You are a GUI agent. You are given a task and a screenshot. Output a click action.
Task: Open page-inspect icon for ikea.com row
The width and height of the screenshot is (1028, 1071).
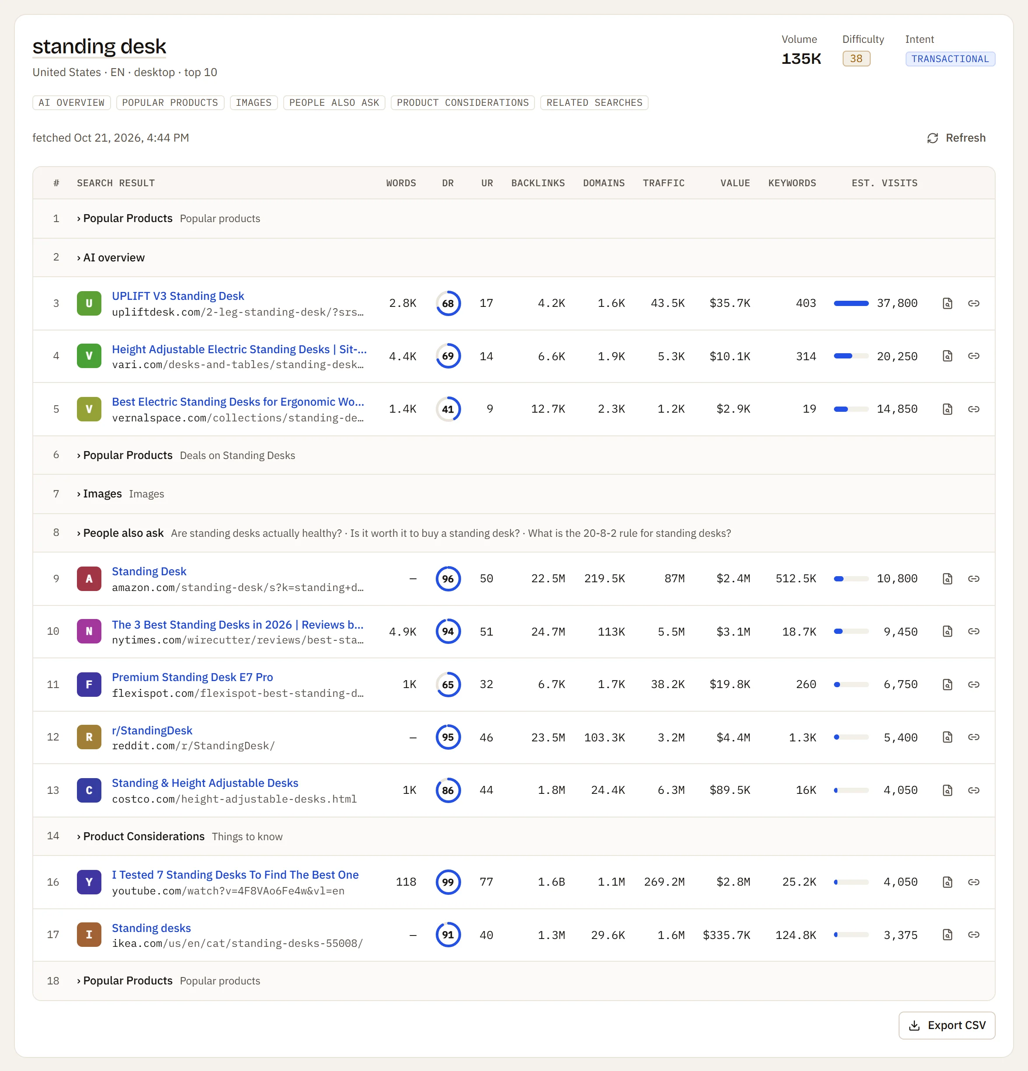[947, 935]
